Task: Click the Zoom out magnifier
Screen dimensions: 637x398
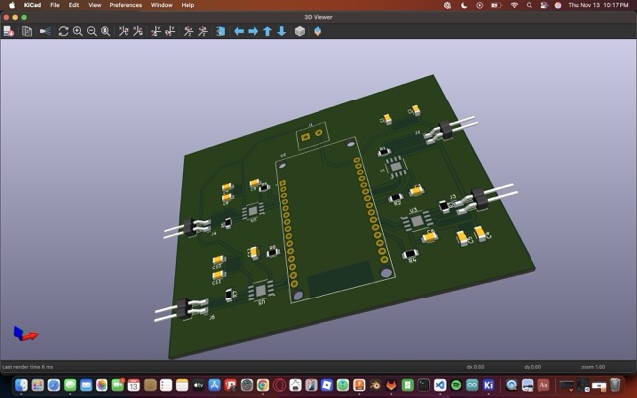Action: click(91, 31)
